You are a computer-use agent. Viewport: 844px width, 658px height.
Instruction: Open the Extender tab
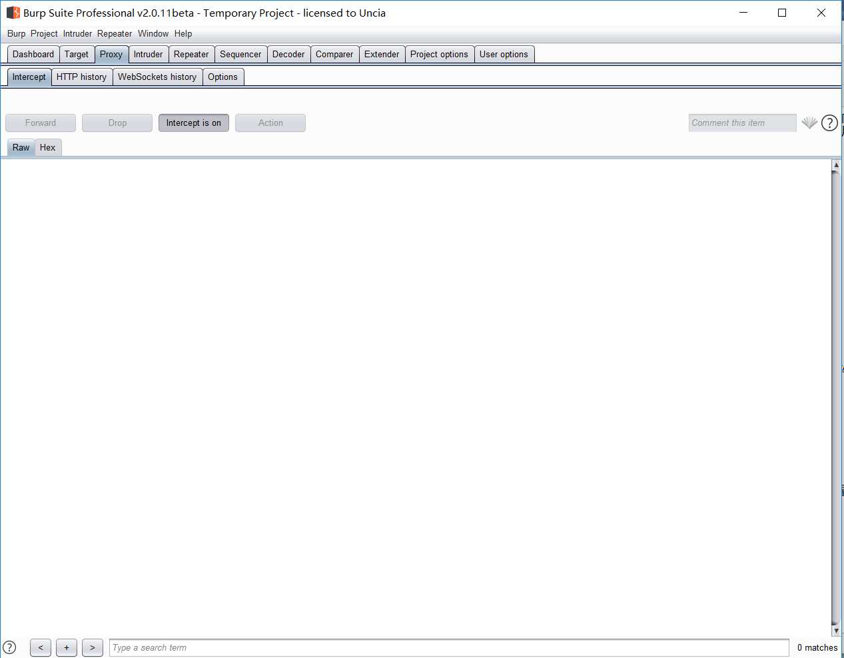pos(382,54)
